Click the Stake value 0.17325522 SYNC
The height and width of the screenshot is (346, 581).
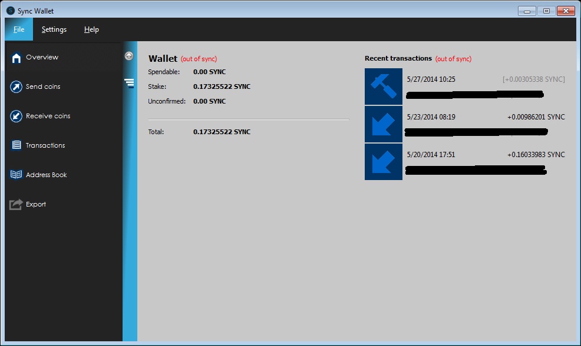point(222,86)
